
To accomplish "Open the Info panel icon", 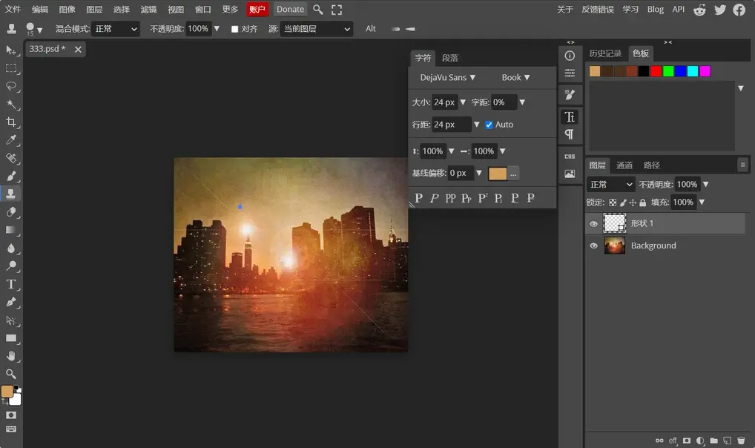I will tap(570, 56).
